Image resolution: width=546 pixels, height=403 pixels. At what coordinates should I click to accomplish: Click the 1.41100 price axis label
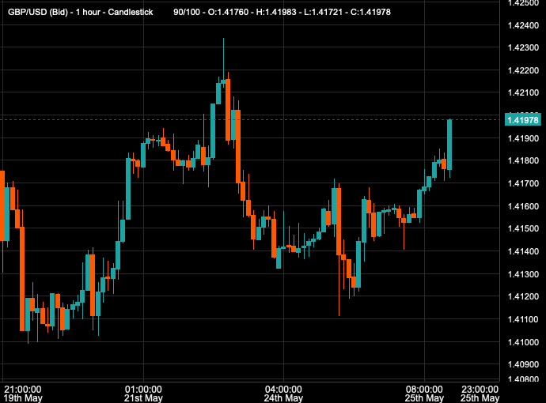pos(523,319)
